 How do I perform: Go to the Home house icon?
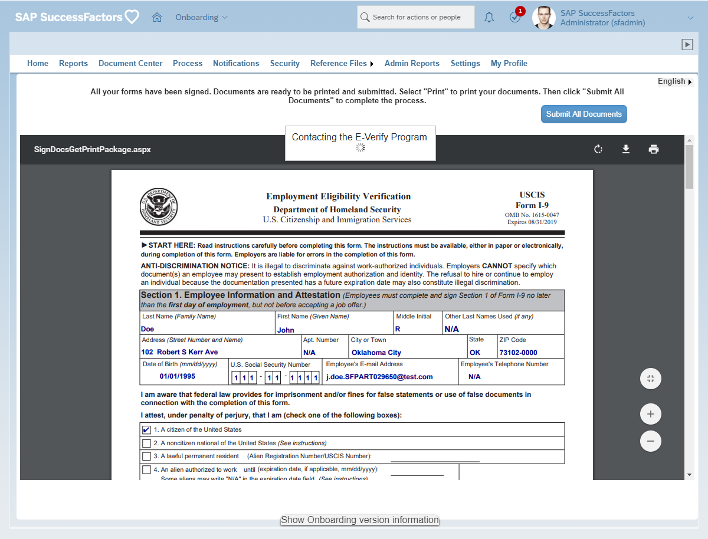157,17
